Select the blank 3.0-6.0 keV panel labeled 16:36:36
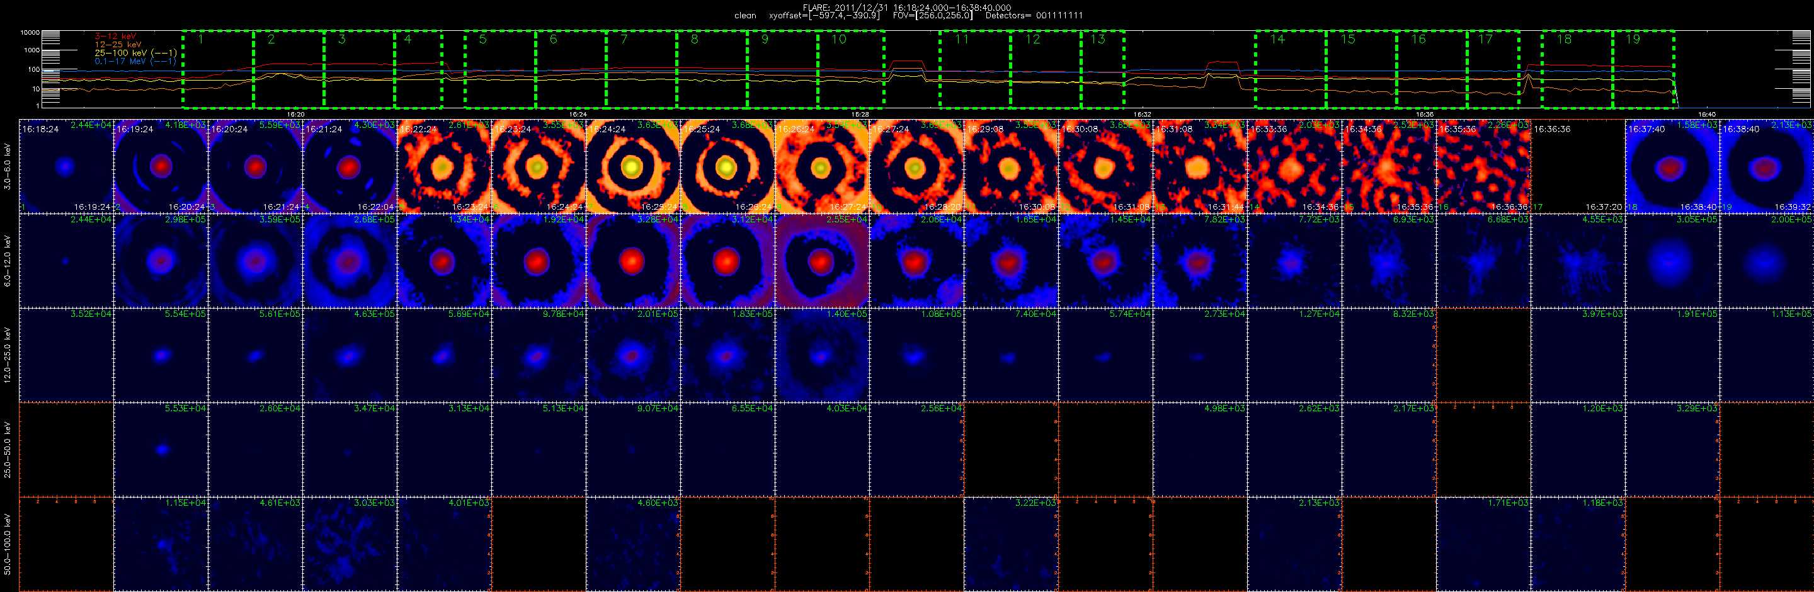This screenshot has height=592, width=1814. [1577, 166]
